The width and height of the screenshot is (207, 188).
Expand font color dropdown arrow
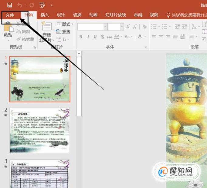[x=145, y=37]
